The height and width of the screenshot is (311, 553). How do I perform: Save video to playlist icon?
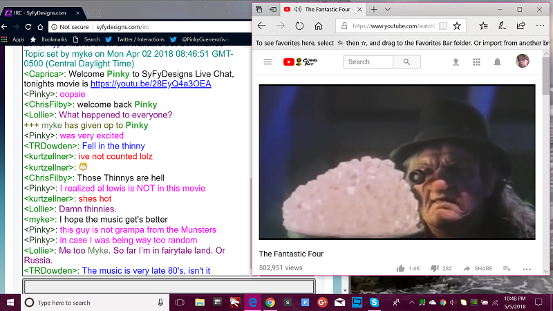507,268
